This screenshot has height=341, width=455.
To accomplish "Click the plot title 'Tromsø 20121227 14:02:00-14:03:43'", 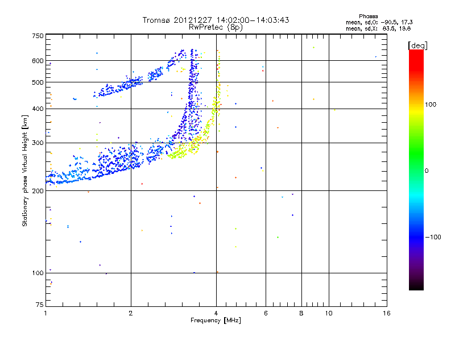I will pos(216,20).
